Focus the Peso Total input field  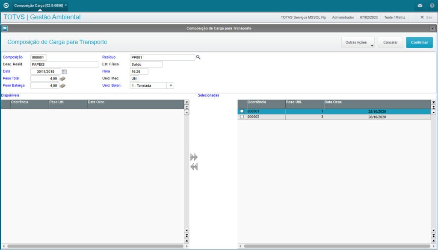(x=44, y=79)
